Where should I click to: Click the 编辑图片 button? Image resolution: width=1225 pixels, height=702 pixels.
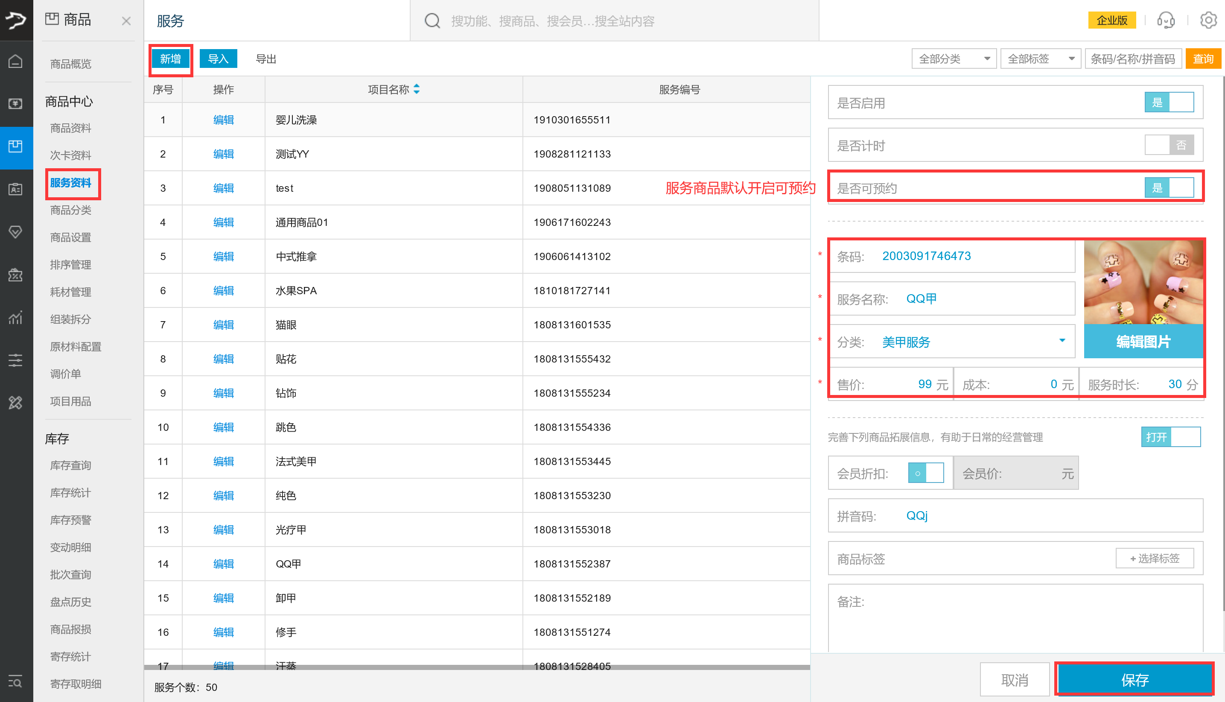[1143, 341]
